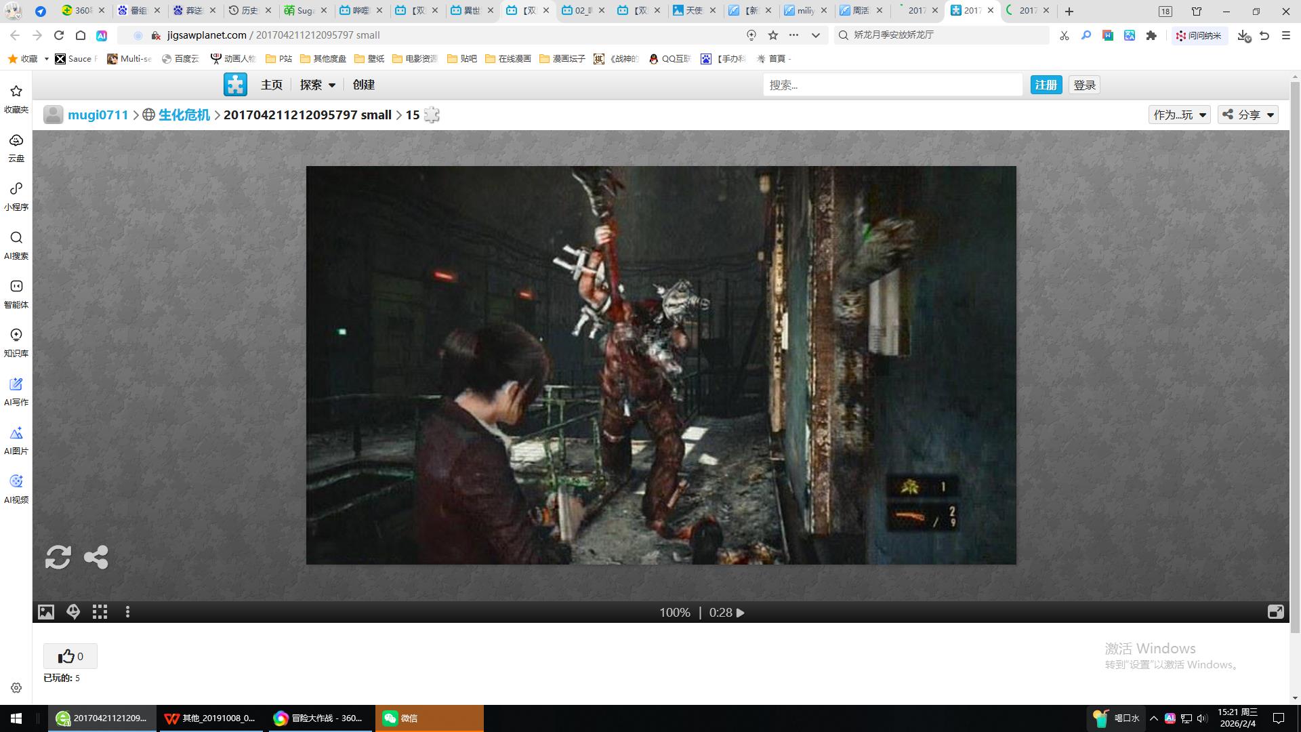Bookmark page with star icon
Screen dimensions: 1301x732
[773, 35]
